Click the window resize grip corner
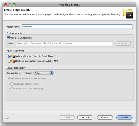The width and height of the screenshot is (139, 126). 134,121
